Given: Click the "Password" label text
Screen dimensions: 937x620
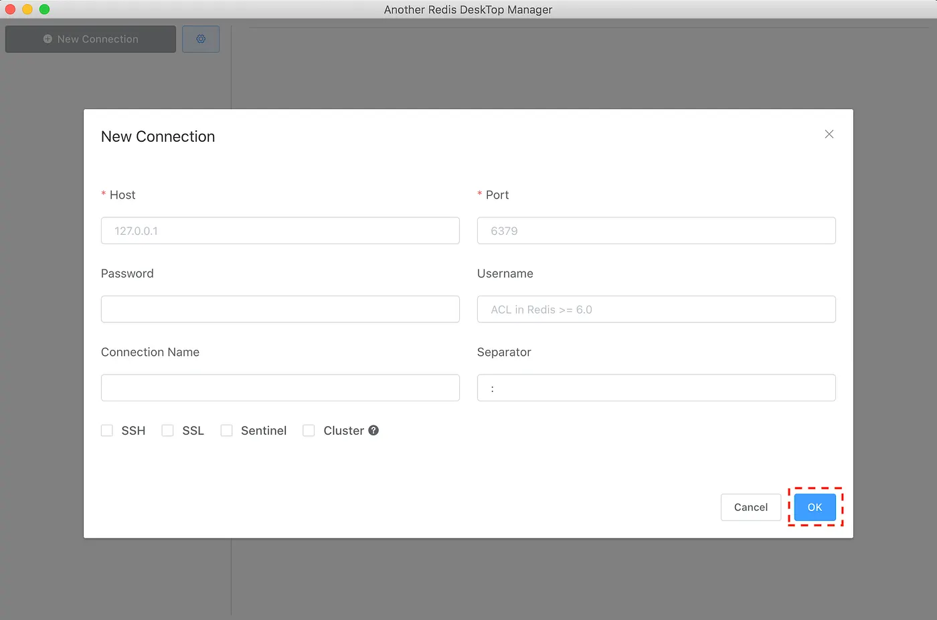Looking at the screenshot, I should [127, 274].
